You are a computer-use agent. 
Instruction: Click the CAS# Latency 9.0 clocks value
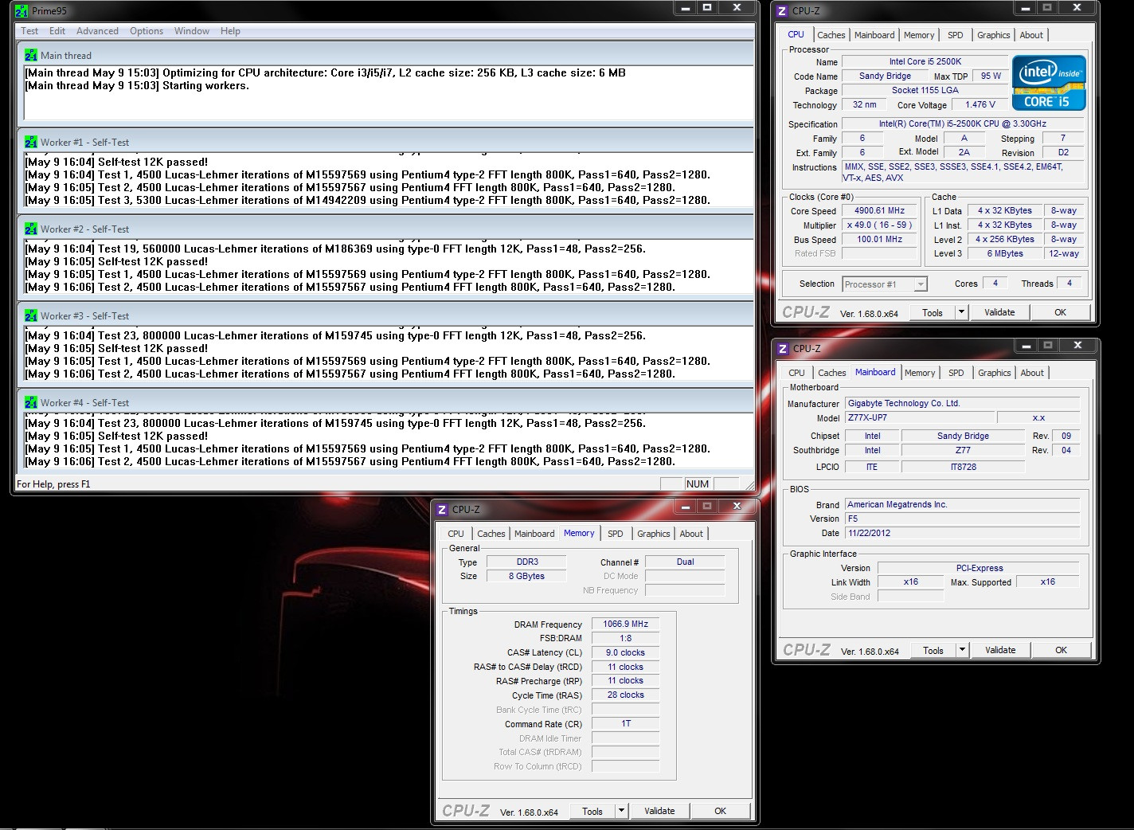[x=625, y=652]
